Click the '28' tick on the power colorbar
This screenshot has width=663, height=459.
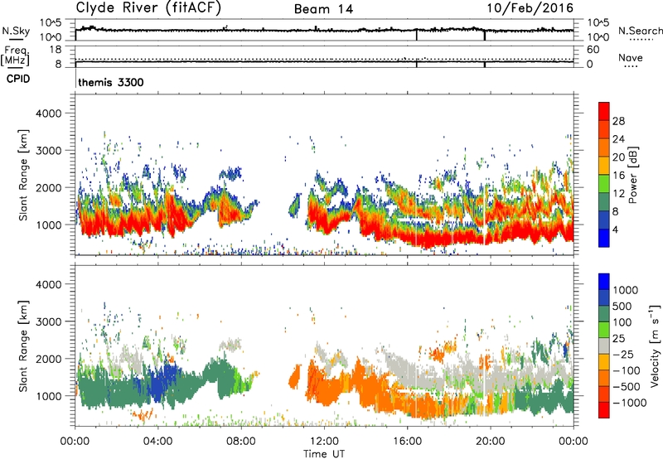pos(618,121)
